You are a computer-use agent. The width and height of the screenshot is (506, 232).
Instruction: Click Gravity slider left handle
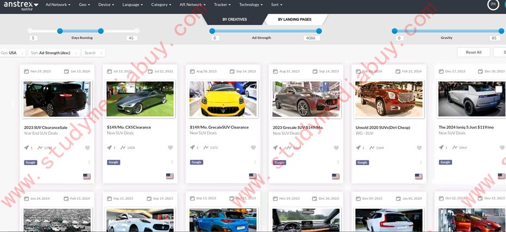tap(394, 31)
